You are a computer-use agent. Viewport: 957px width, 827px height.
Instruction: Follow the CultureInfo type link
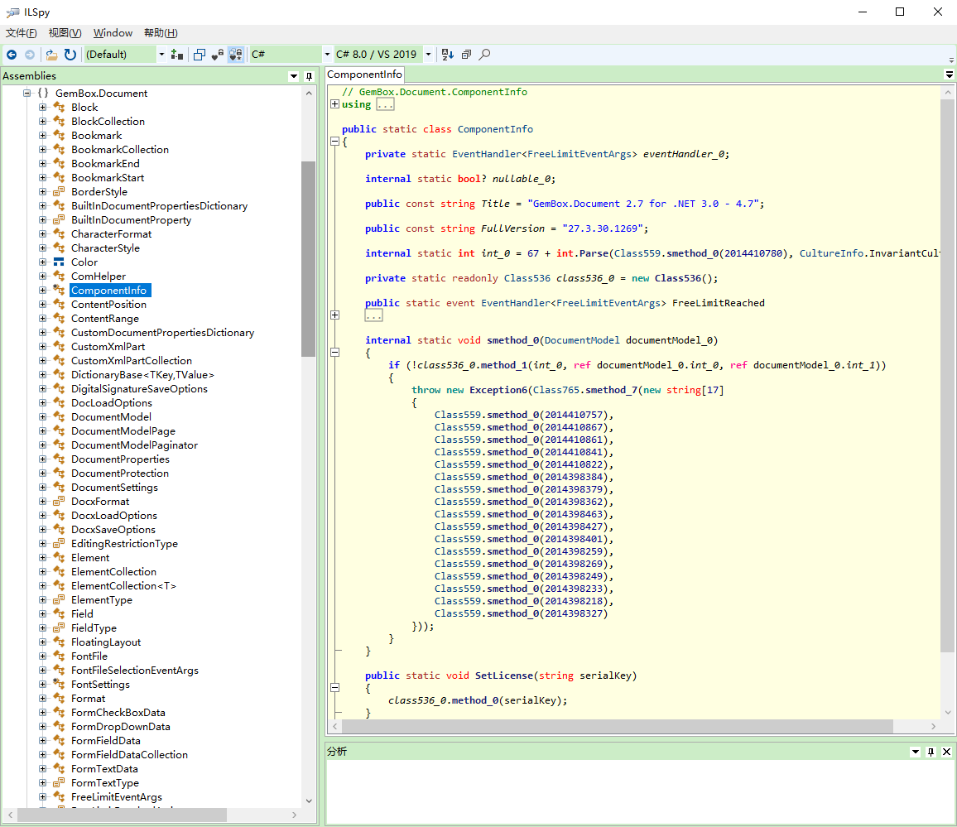click(831, 253)
